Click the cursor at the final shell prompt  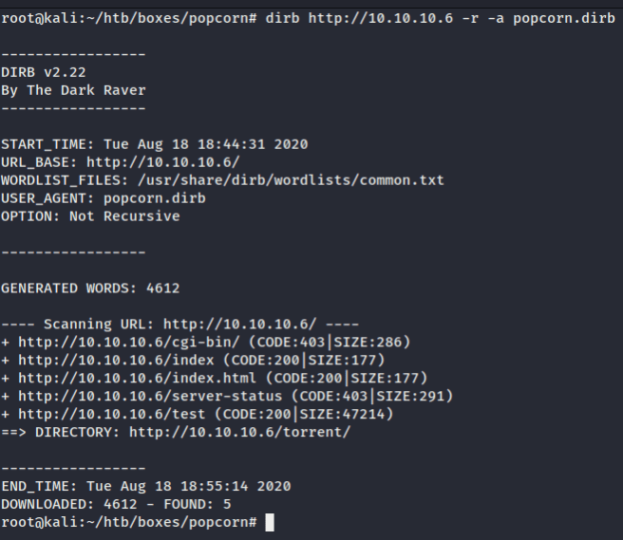pyautogui.click(x=270, y=523)
